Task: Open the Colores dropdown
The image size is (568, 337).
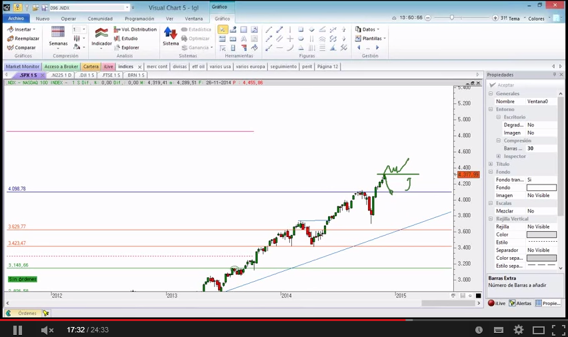Action: click(539, 19)
